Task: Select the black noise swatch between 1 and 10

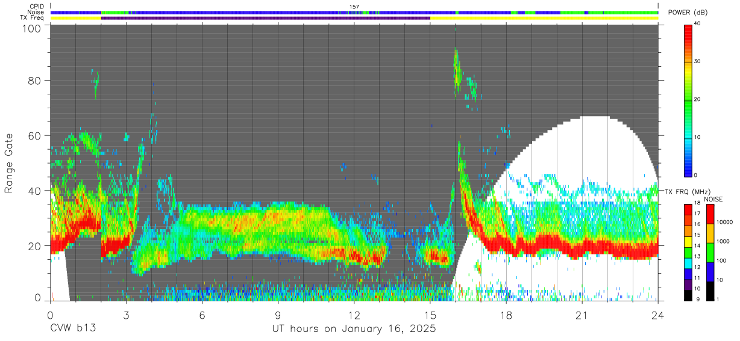Action: click(x=710, y=290)
